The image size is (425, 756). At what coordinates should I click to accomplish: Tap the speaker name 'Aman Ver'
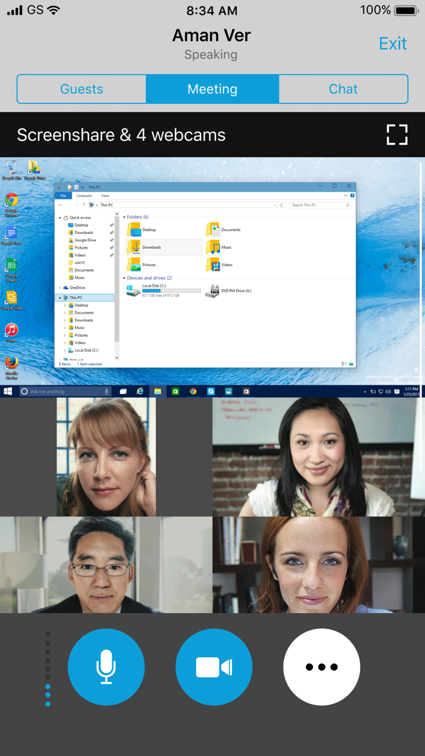click(x=211, y=35)
